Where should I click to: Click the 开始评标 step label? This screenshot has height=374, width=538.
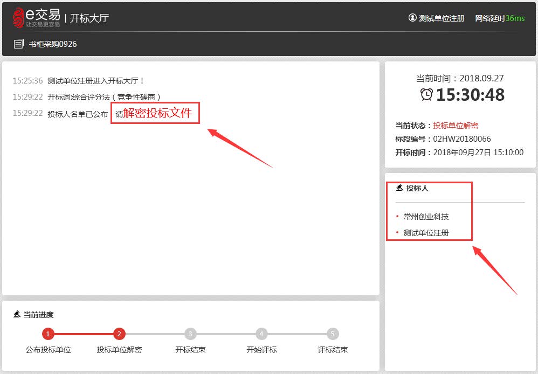[x=261, y=350]
